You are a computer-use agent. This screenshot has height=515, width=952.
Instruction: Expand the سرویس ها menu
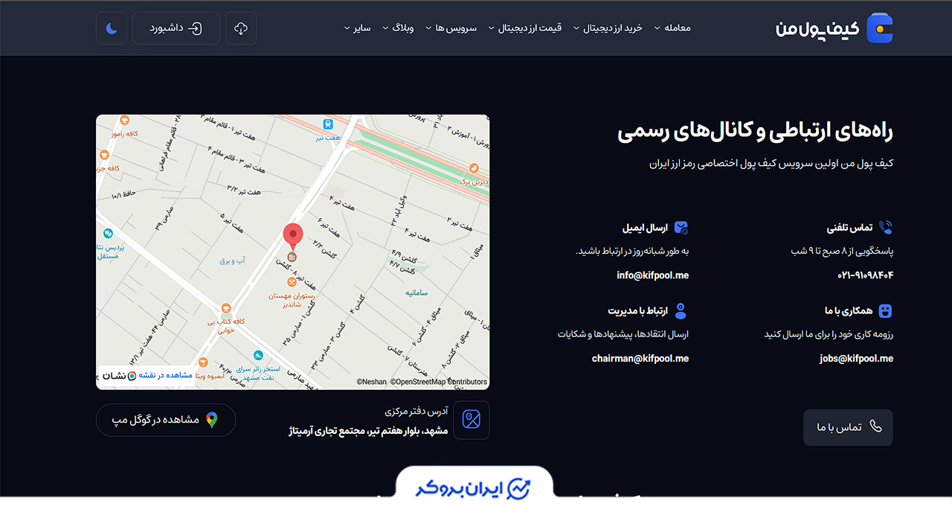click(451, 28)
